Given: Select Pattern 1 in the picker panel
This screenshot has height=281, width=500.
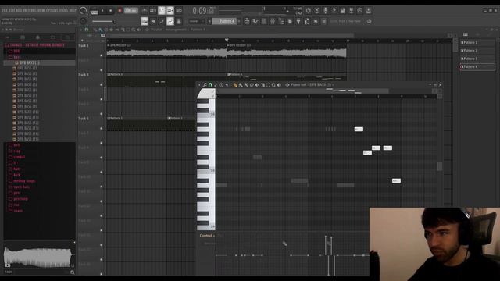Looking at the screenshot, I should tap(477, 42).
